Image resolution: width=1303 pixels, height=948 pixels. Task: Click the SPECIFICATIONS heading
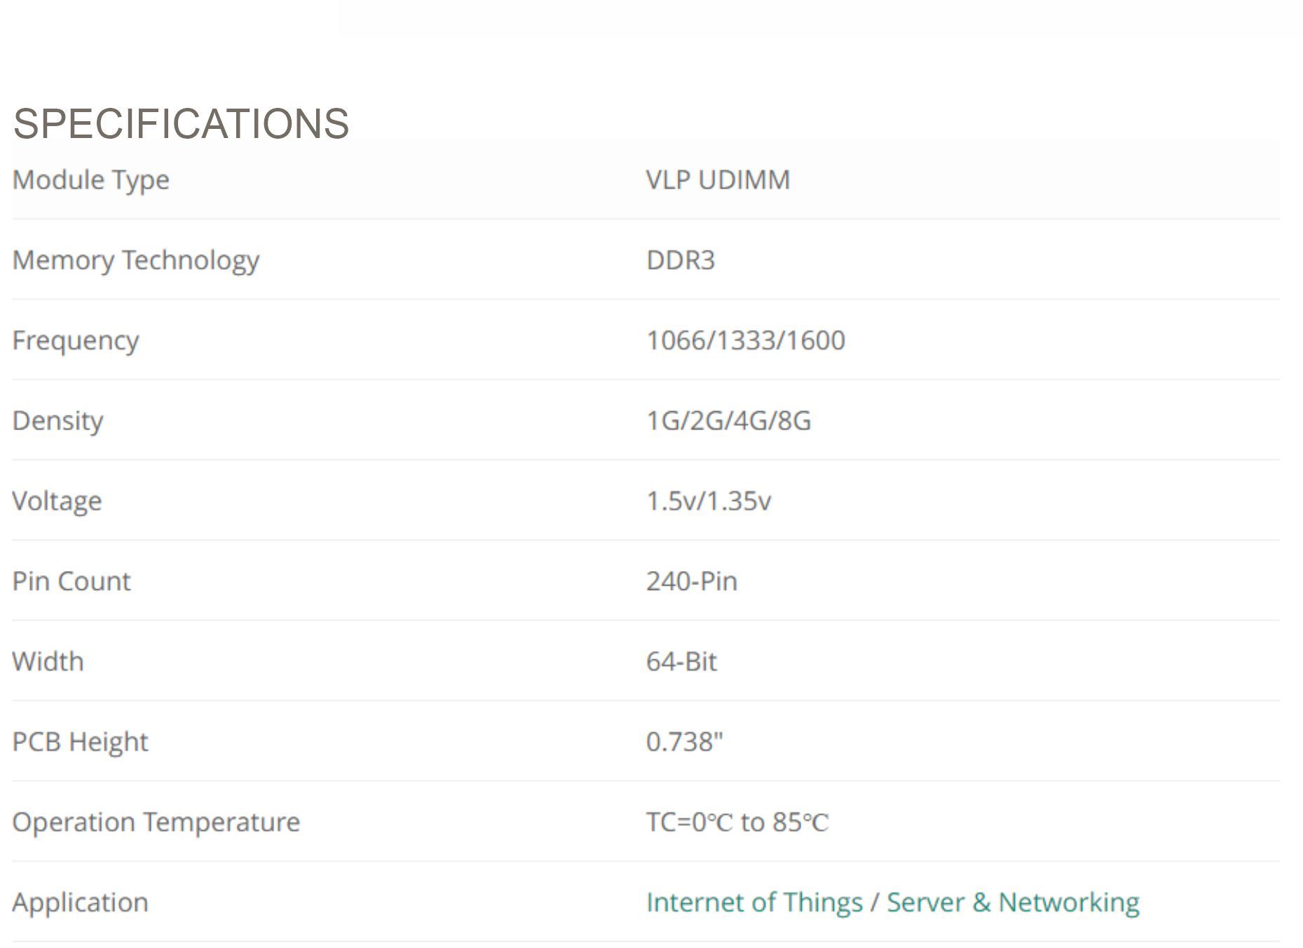181,124
